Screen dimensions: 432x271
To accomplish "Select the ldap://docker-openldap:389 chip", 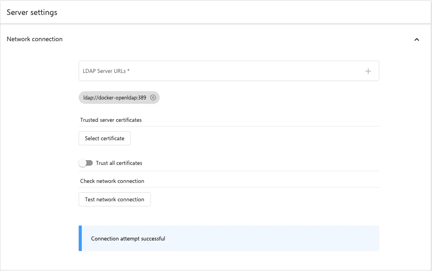I will (114, 98).
